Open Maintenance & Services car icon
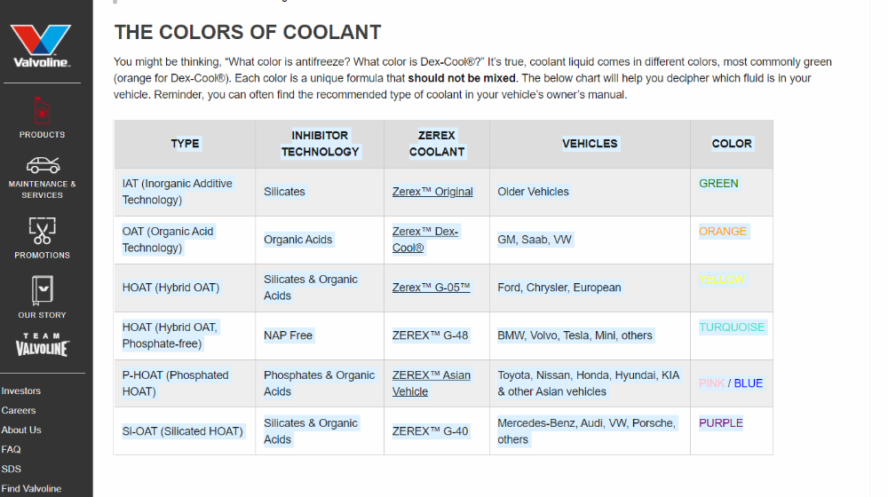 pos(43,165)
